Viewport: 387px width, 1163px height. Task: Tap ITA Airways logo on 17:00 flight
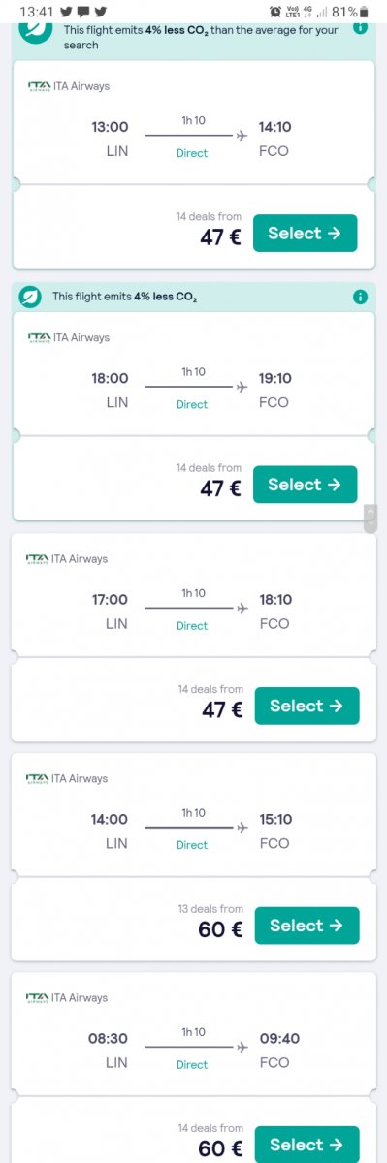tap(37, 559)
